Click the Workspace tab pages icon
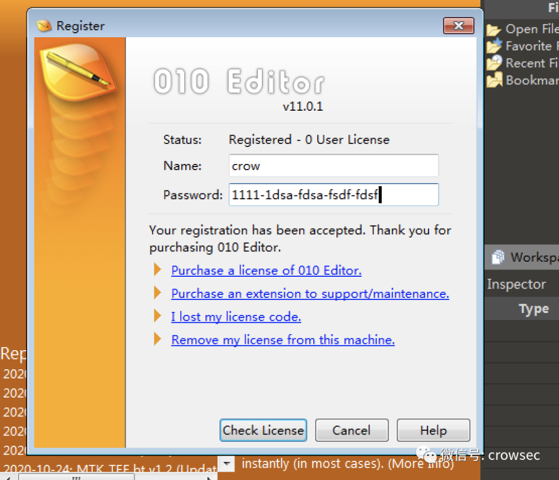The width and height of the screenshot is (559, 480). pyautogui.click(x=498, y=257)
